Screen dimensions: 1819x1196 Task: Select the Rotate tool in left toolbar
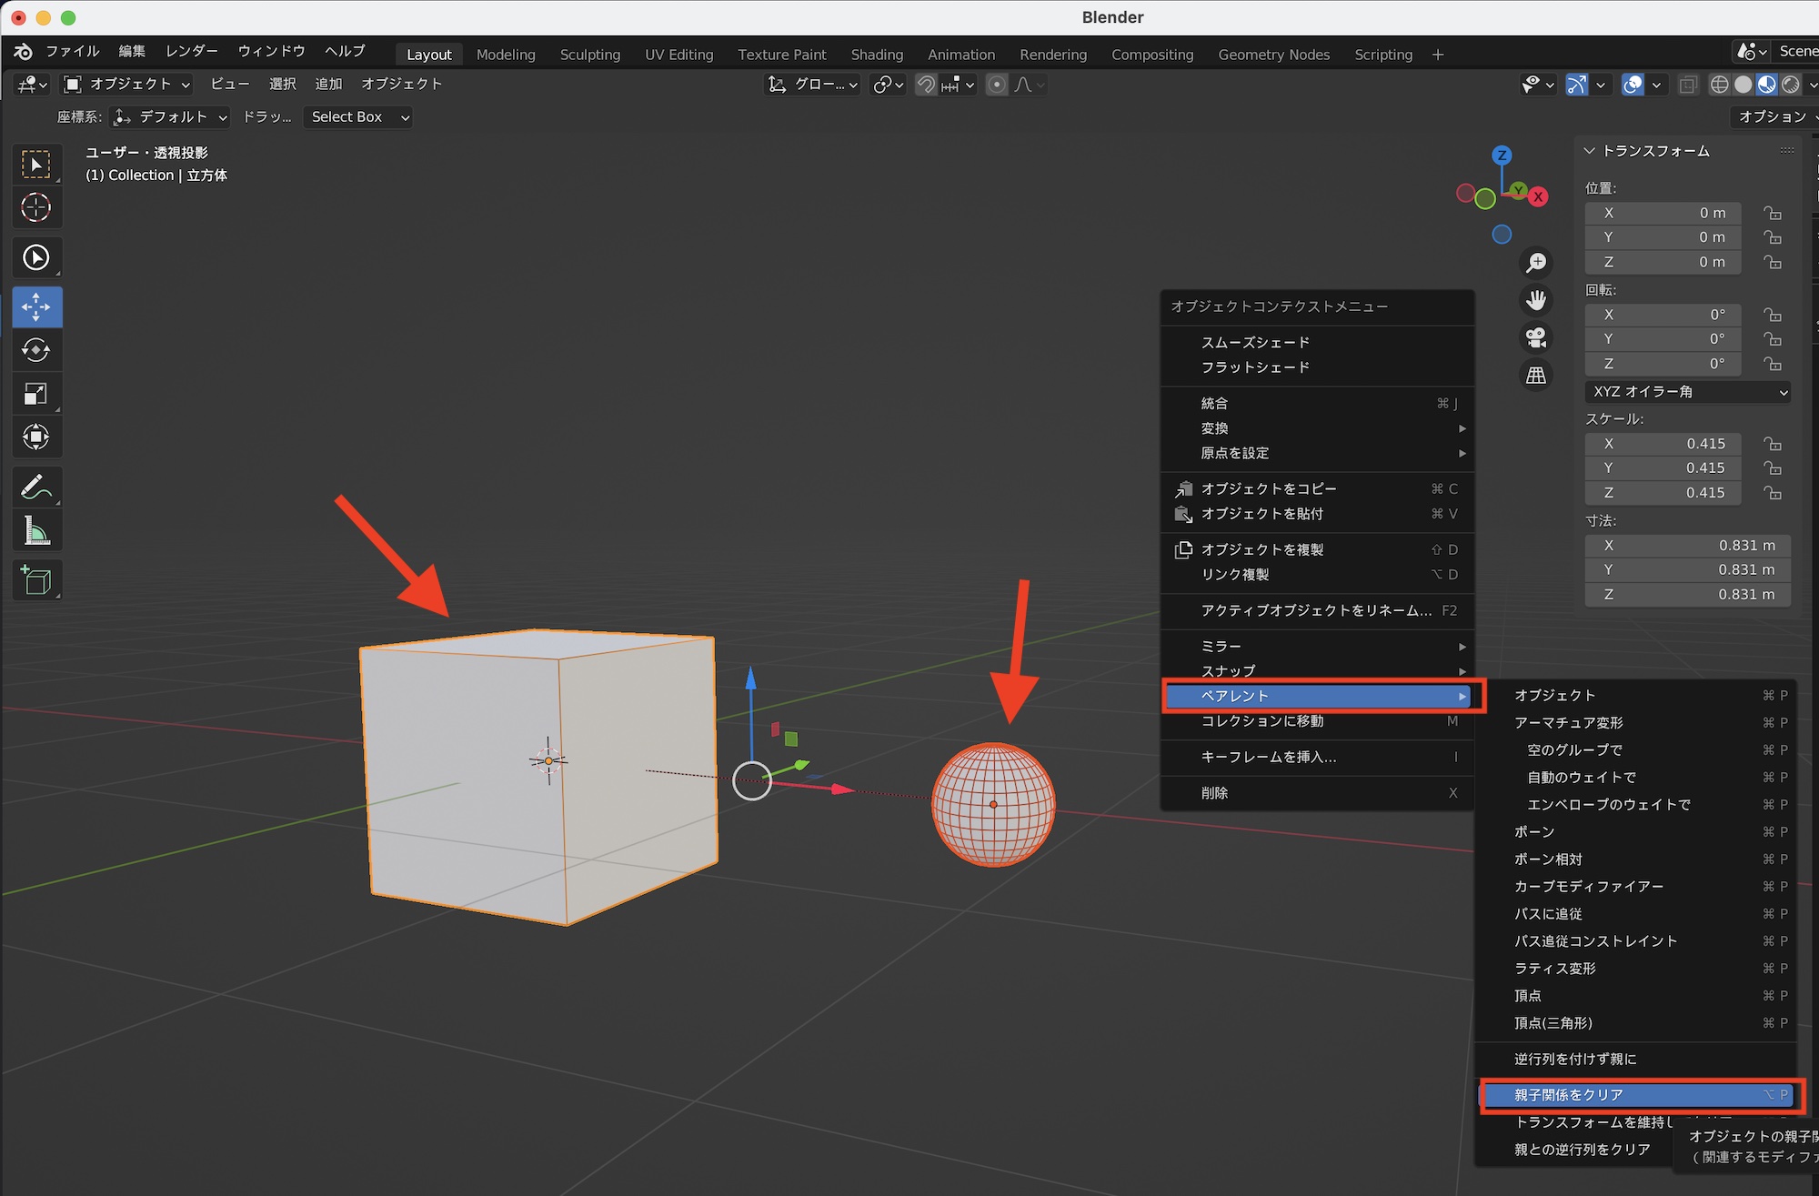coord(36,350)
